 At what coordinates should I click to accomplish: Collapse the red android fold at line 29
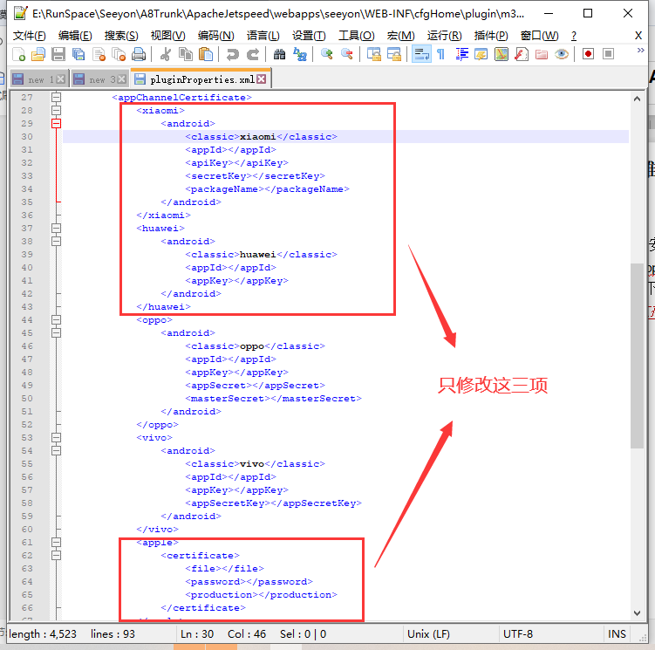pyautogui.click(x=56, y=123)
